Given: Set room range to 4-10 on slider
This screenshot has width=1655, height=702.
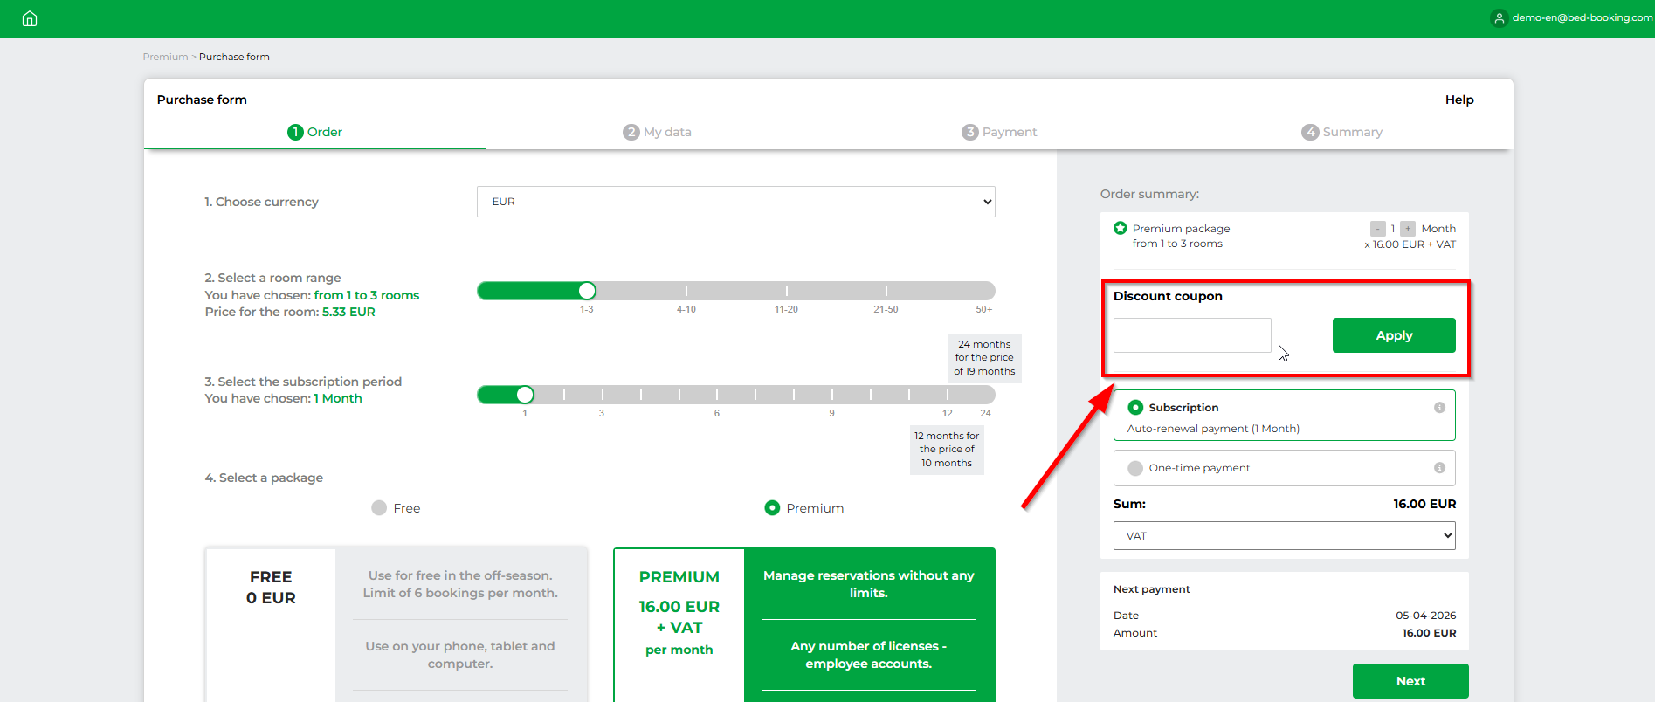Looking at the screenshot, I should tap(686, 291).
